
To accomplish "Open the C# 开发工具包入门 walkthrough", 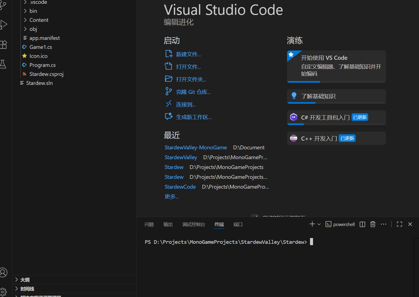I will [x=337, y=118].
